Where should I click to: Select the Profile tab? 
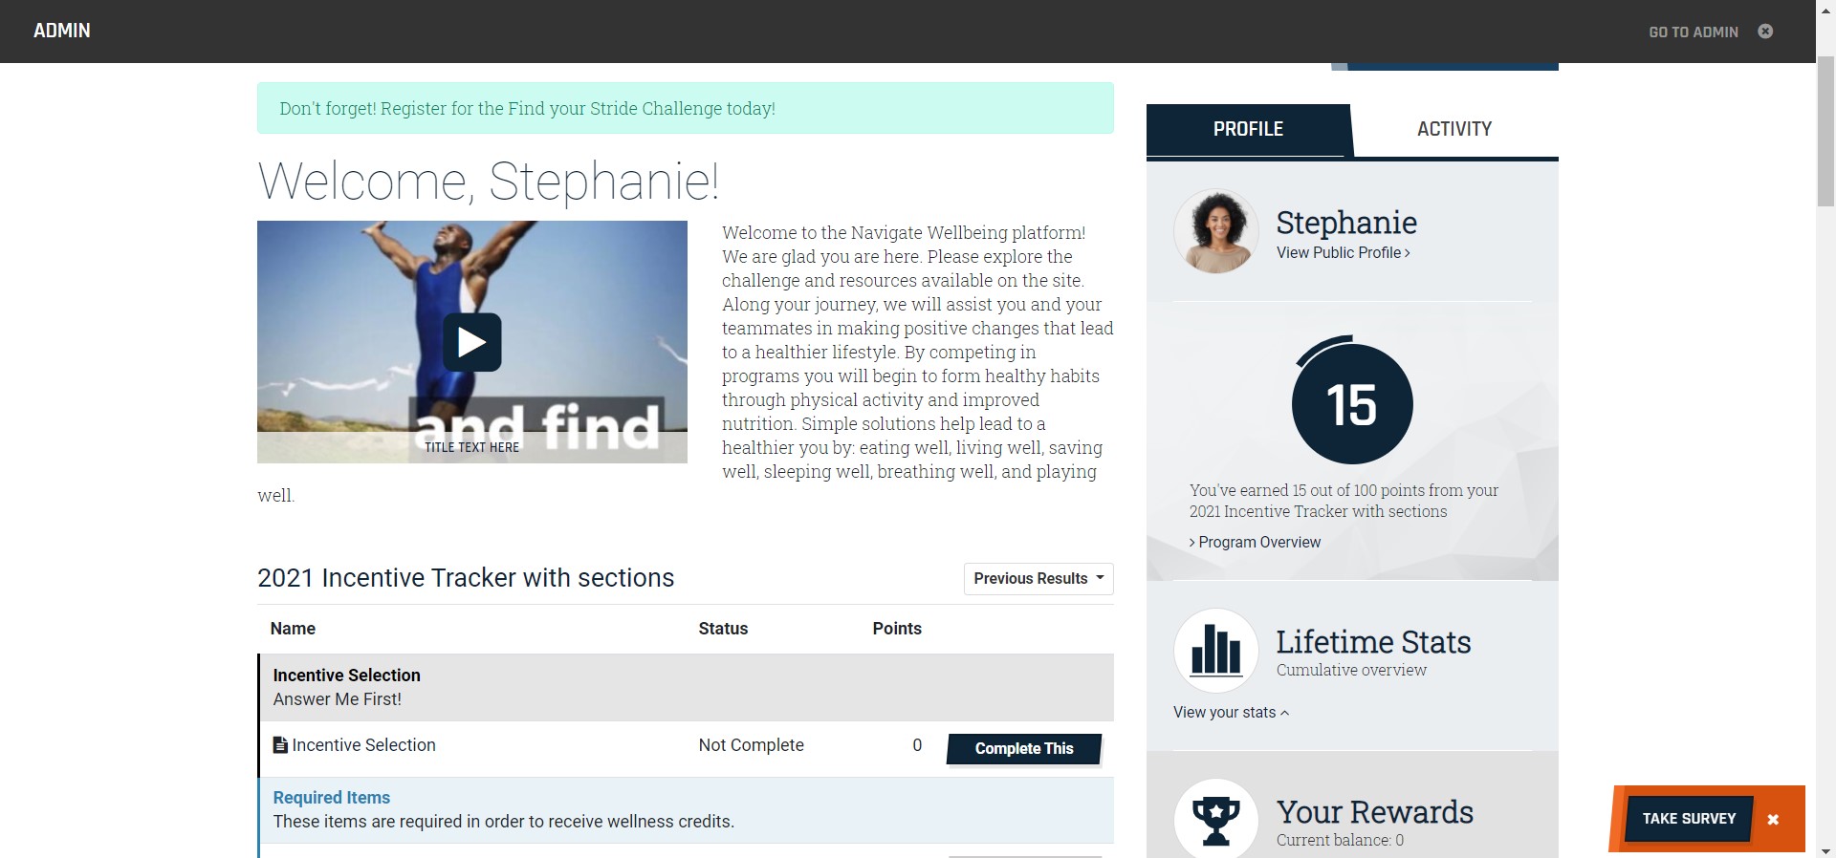pyautogui.click(x=1248, y=130)
